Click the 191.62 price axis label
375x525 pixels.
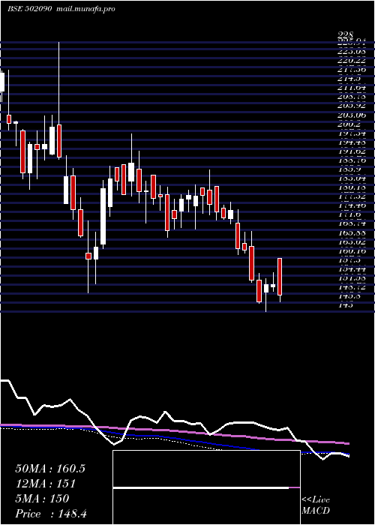click(x=351, y=151)
